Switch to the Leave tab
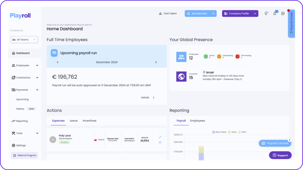Screen dimensions: 303x170 coord(74,121)
